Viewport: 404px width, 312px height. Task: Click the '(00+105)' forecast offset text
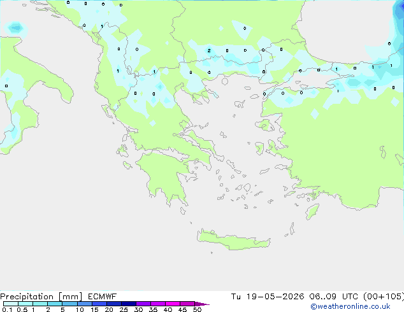point(384,297)
